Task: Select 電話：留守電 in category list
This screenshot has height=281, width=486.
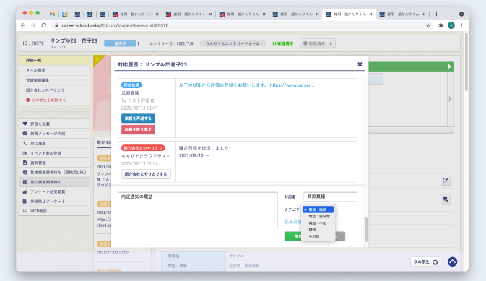Action: pyautogui.click(x=318, y=217)
